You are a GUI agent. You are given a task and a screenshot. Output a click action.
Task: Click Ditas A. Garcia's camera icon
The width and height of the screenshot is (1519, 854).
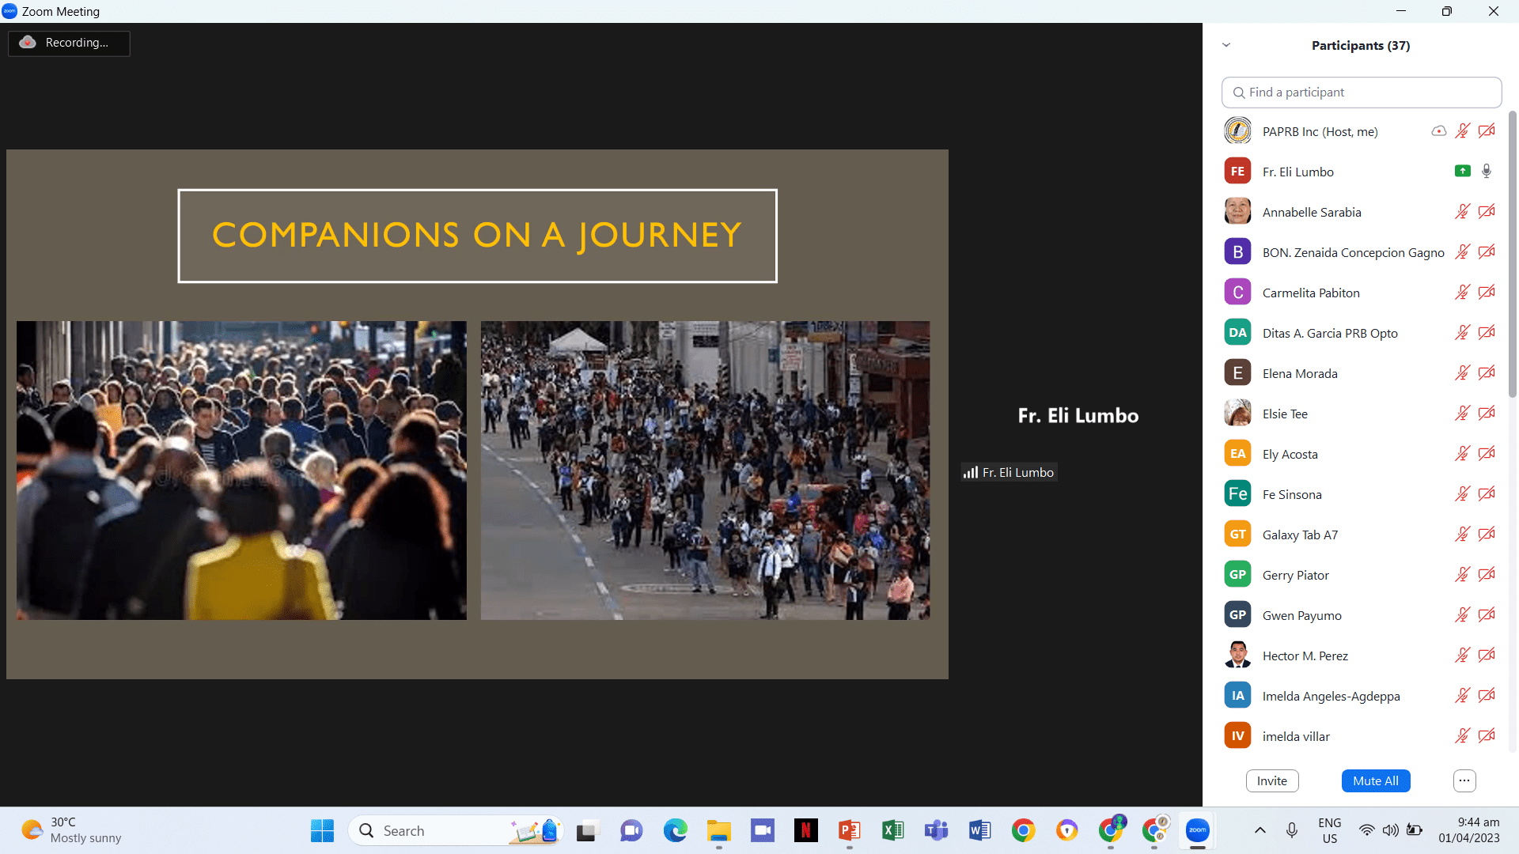click(1487, 333)
